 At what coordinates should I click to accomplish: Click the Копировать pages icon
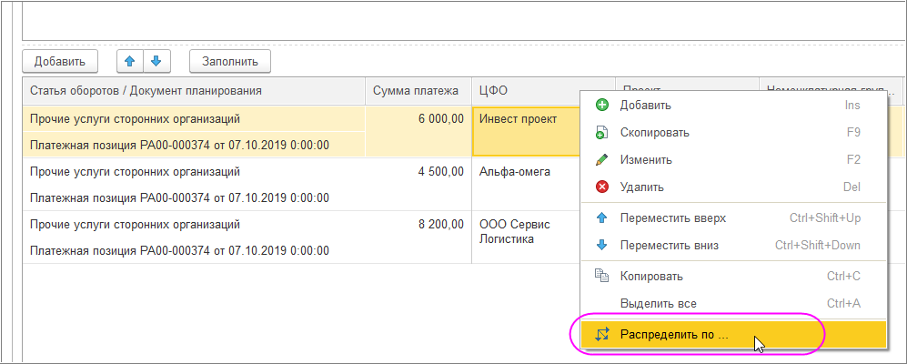tap(601, 276)
